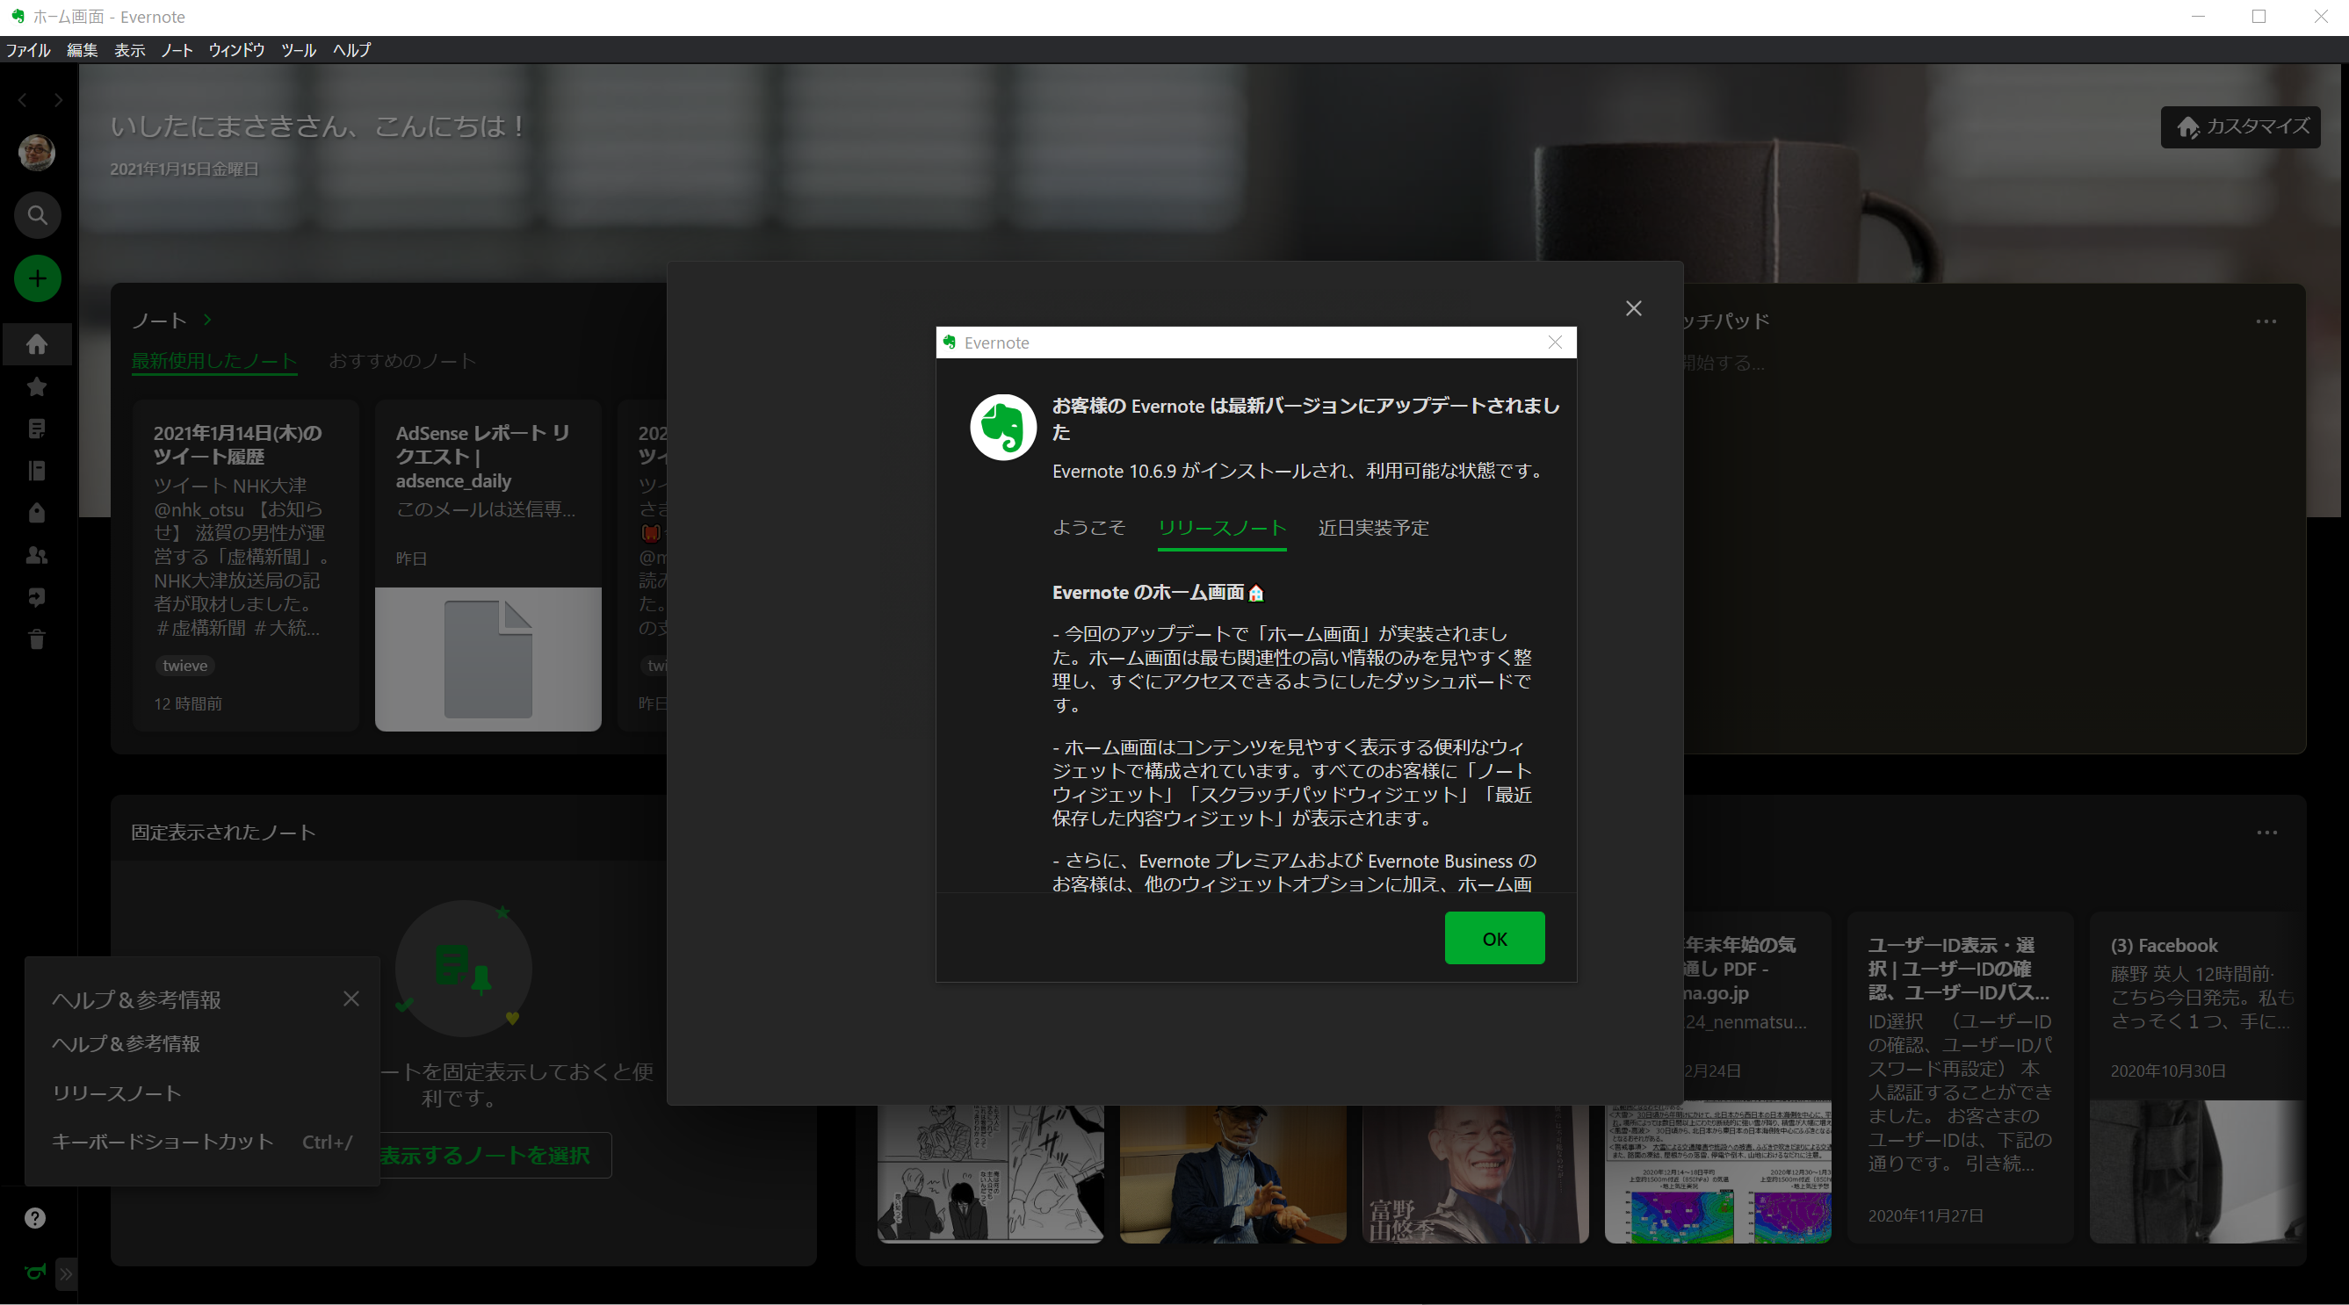This screenshot has height=1305, width=2349.
Task: Open the ヘルプ menu
Action: coord(352,50)
